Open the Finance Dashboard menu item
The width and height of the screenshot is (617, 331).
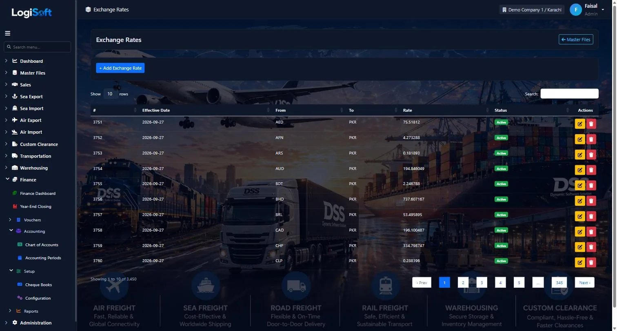(x=38, y=194)
